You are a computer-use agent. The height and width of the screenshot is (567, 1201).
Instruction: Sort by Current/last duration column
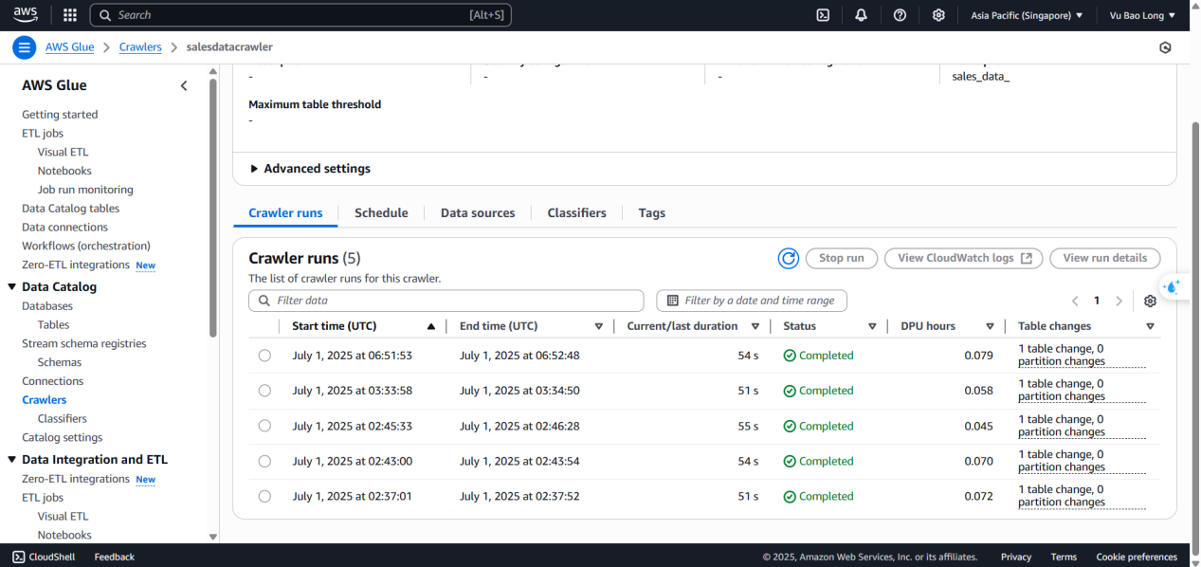[x=755, y=326]
